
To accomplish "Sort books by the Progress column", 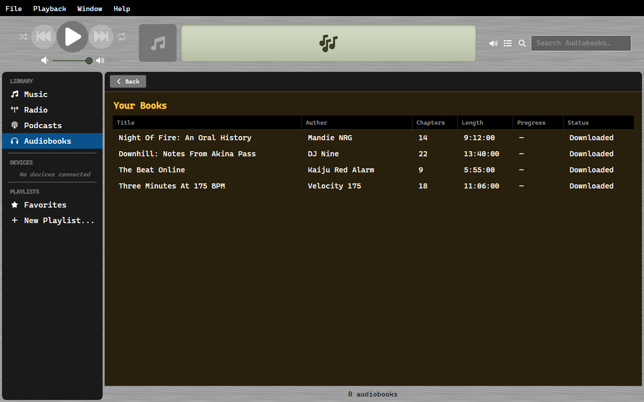I will click(538, 123).
